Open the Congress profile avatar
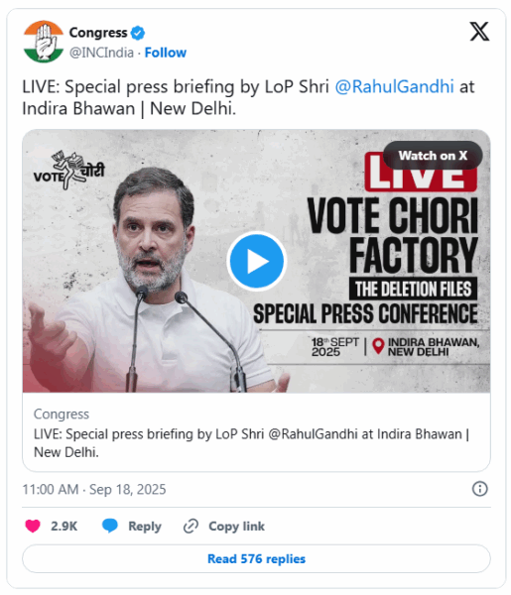Viewport: 511px width, 595px height. tap(44, 42)
